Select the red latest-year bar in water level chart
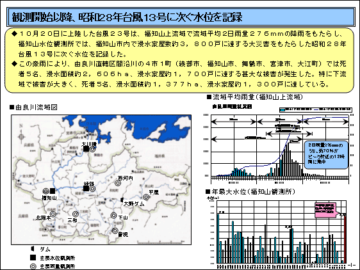 [x=345, y=239]
